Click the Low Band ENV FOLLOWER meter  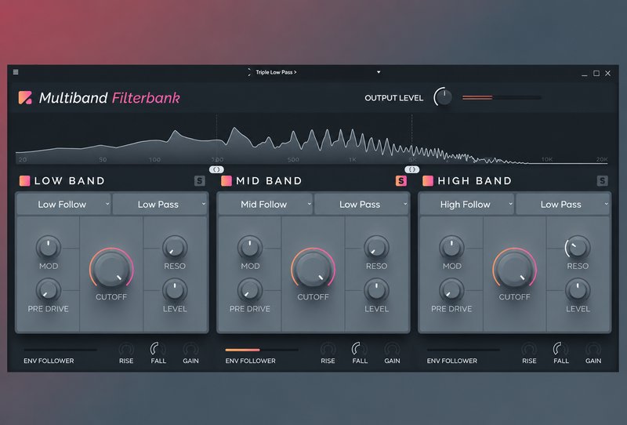coord(60,350)
